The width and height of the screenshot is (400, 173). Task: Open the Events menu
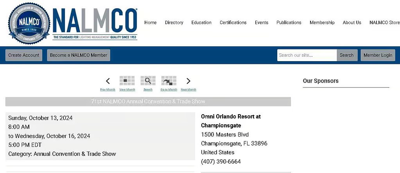(262, 22)
